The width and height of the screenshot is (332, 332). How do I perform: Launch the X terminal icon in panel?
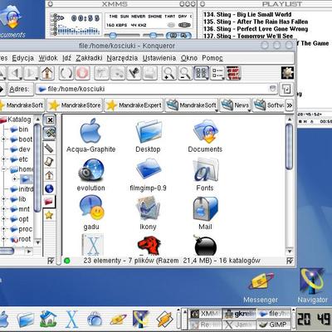coord(71,319)
